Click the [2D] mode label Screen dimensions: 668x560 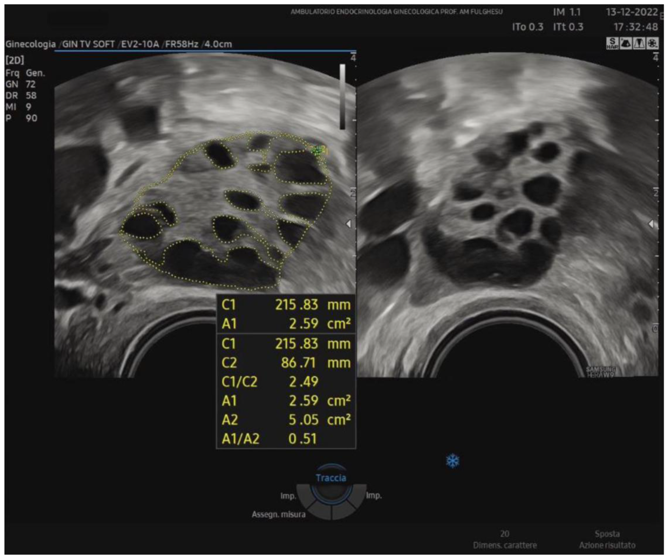(15, 60)
